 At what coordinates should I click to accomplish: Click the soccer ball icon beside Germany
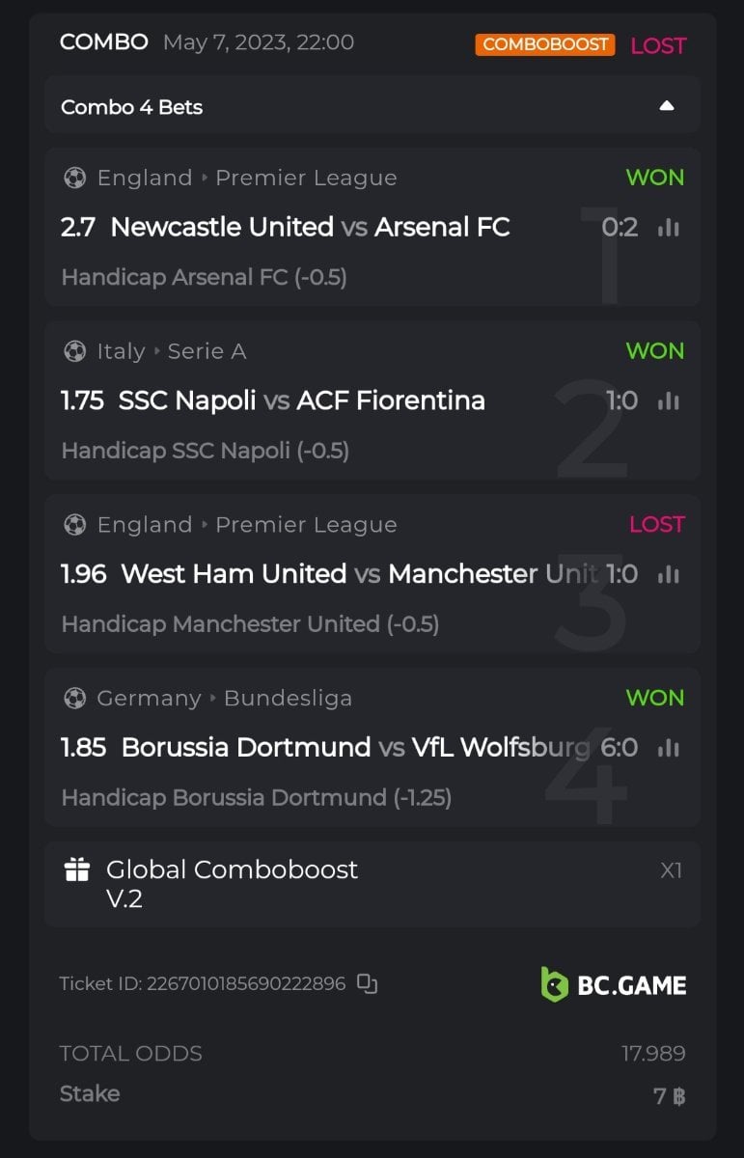coord(74,698)
